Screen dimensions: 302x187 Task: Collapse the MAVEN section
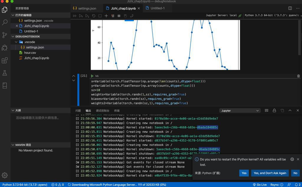(x=13, y=145)
